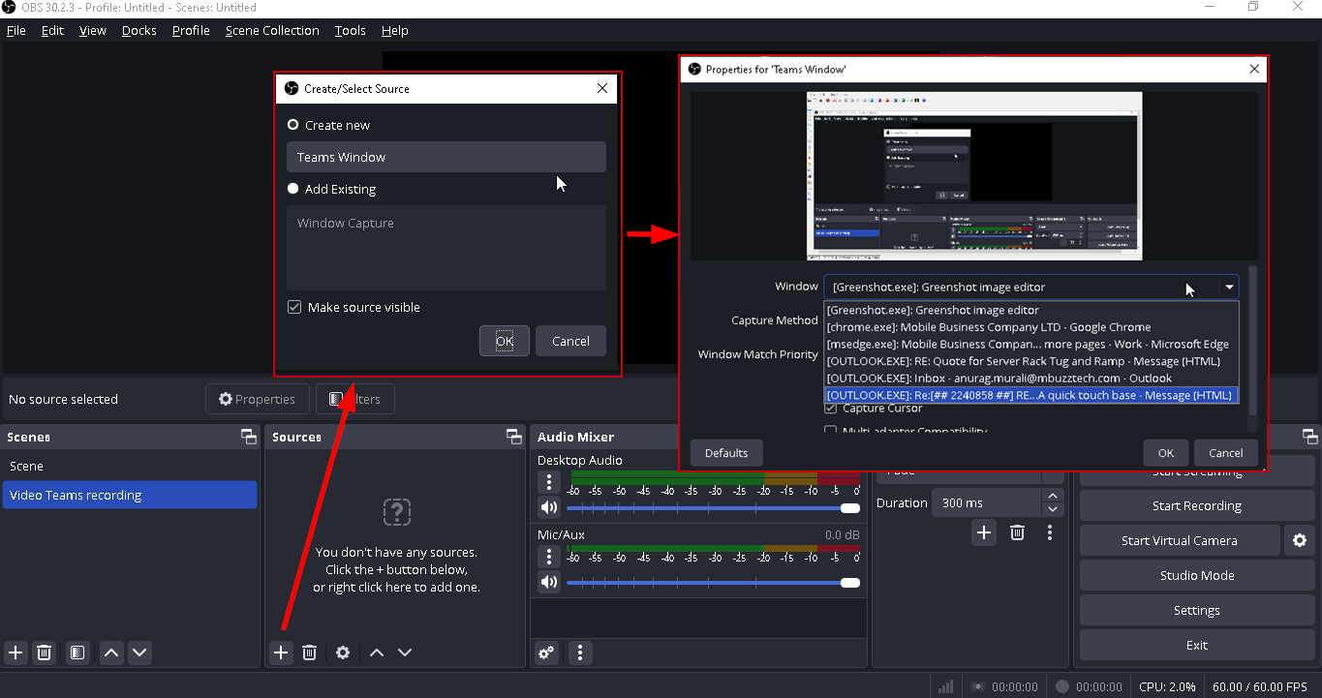Image resolution: width=1322 pixels, height=698 pixels.
Task: Move scene up arrow in Scenes dock
Action: 112,652
